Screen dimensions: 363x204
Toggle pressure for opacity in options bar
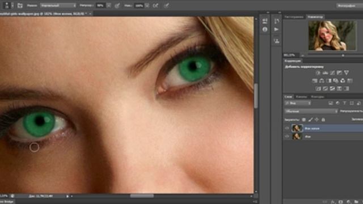coord(117,6)
